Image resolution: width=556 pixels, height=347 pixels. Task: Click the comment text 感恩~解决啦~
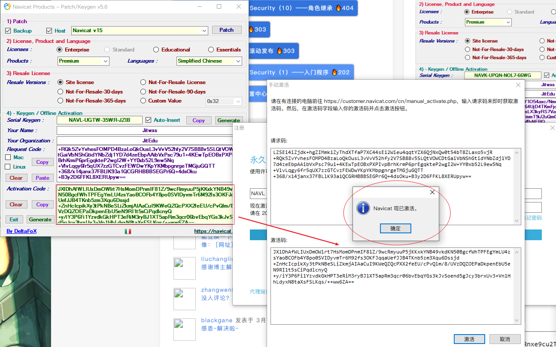pos(220,329)
